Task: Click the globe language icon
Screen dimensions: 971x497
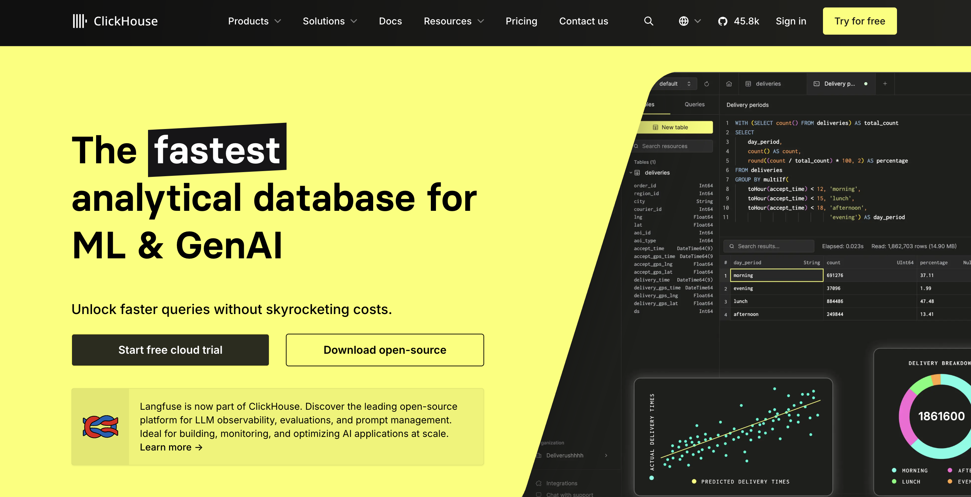Action: (x=683, y=21)
